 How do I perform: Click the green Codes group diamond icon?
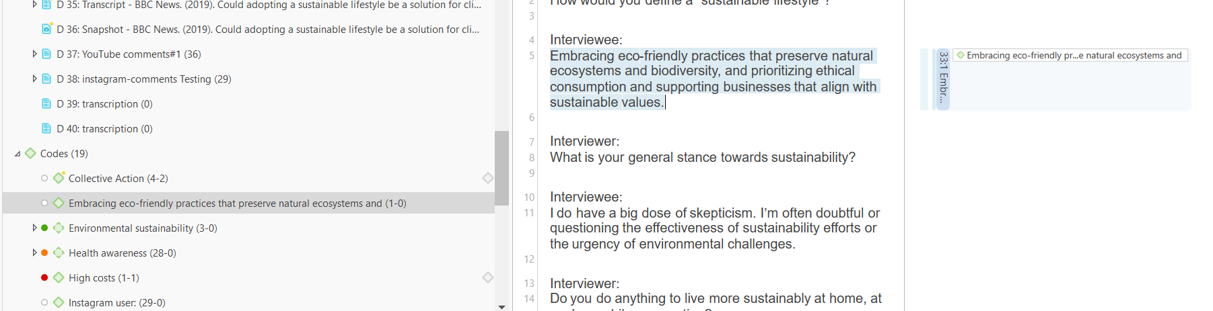click(30, 153)
